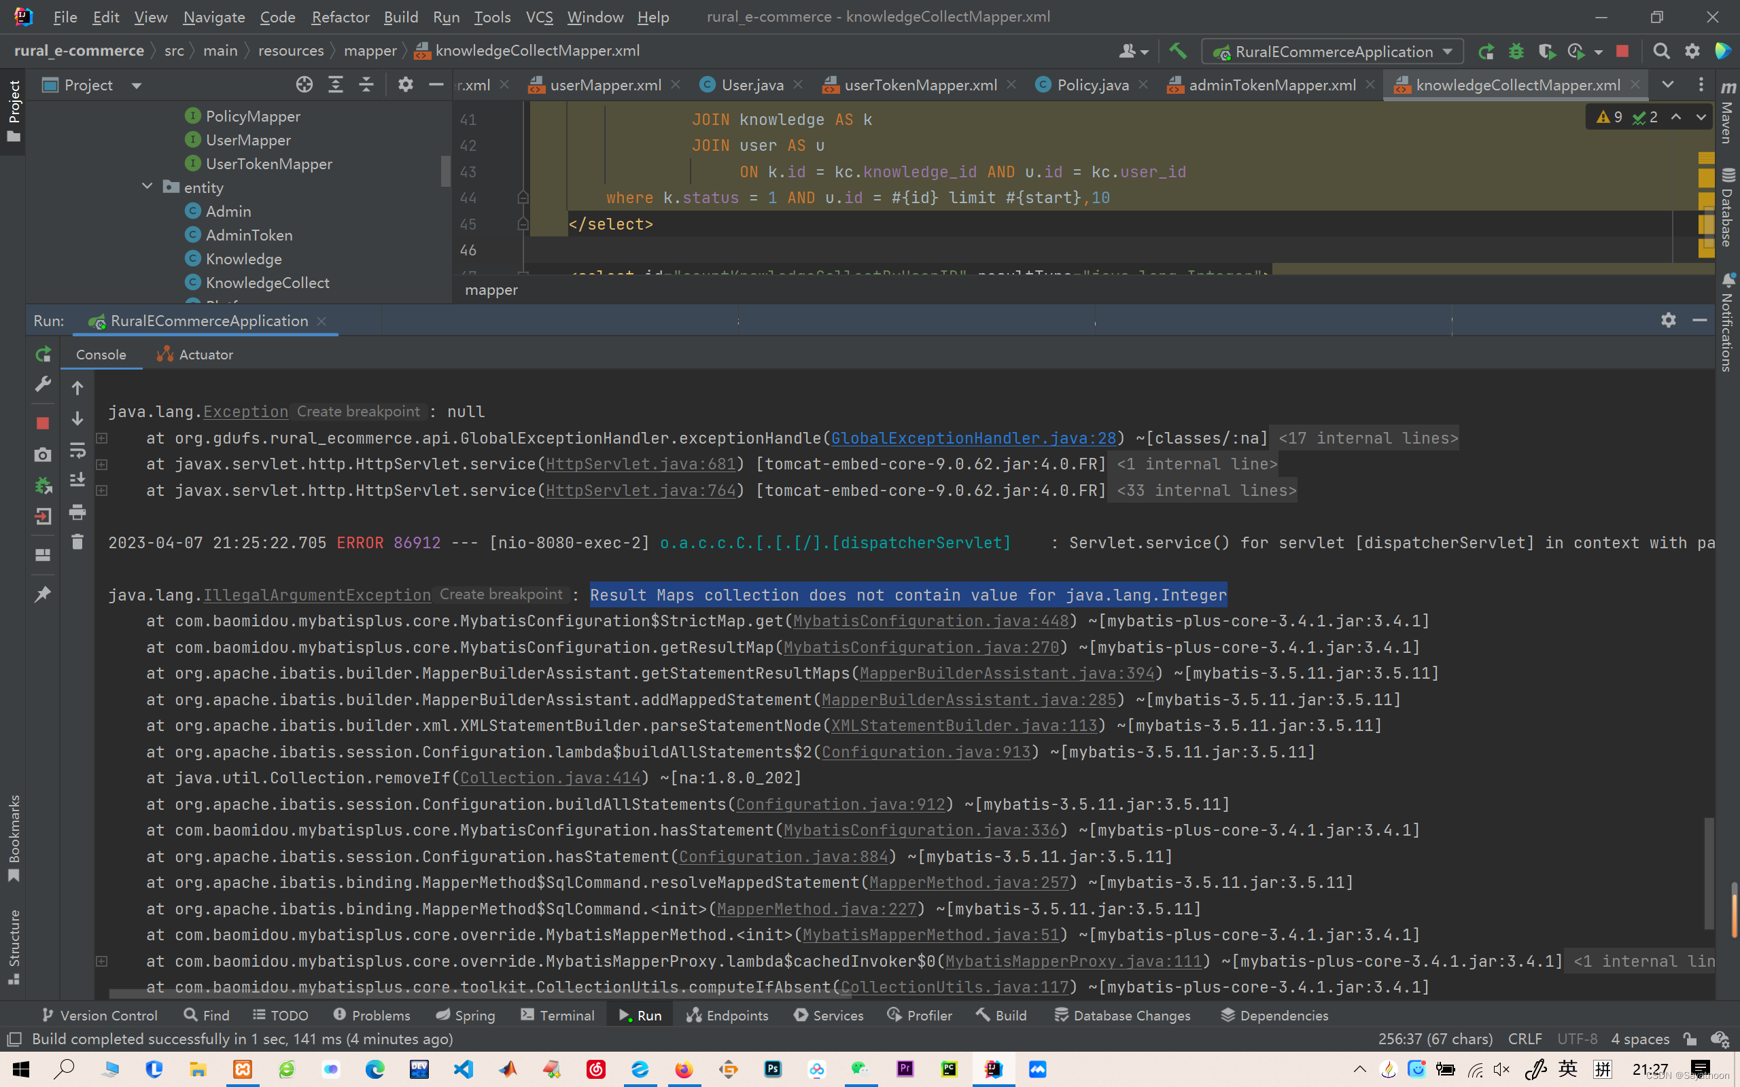Viewport: 1740px width, 1087px height.
Task: Click Collapse All in Project panel
Action: [x=366, y=85]
